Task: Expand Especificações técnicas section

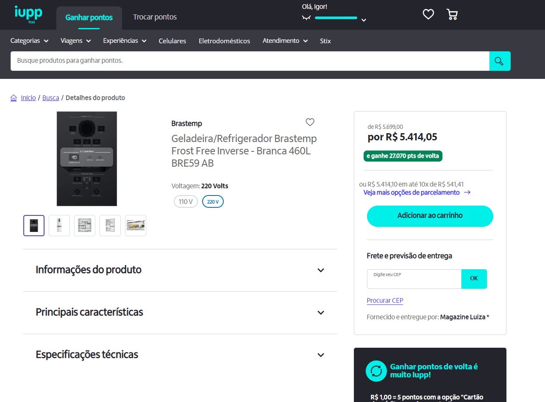Action: click(x=180, y=355)
